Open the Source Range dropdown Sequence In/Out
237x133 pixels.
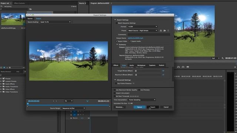point(73,108)
